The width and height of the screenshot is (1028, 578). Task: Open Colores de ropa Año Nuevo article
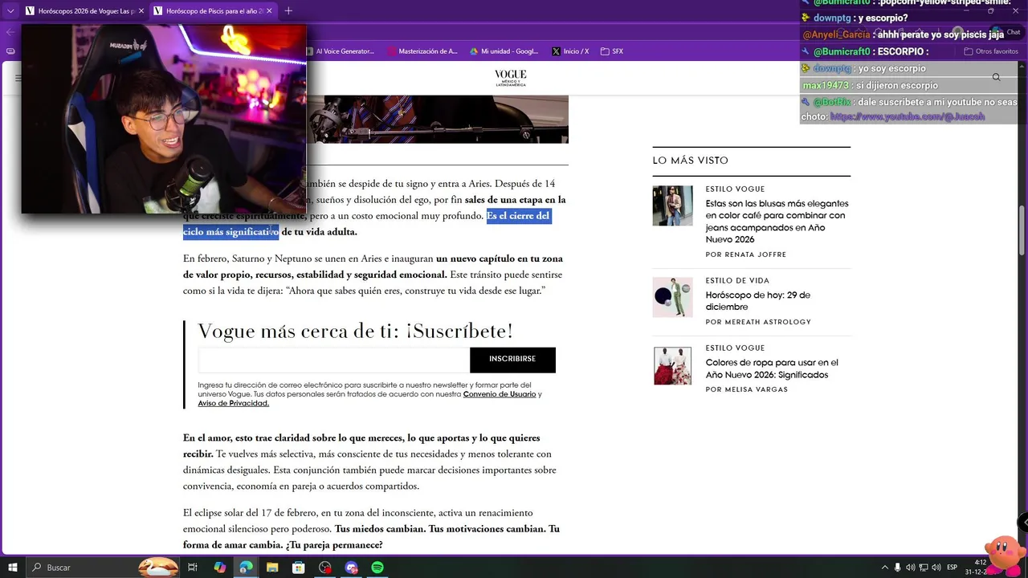pos(772,368)
